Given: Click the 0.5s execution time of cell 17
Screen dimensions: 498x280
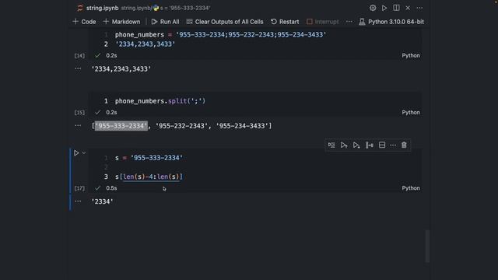Looking at the screenshot, I should tap(111, 188).
